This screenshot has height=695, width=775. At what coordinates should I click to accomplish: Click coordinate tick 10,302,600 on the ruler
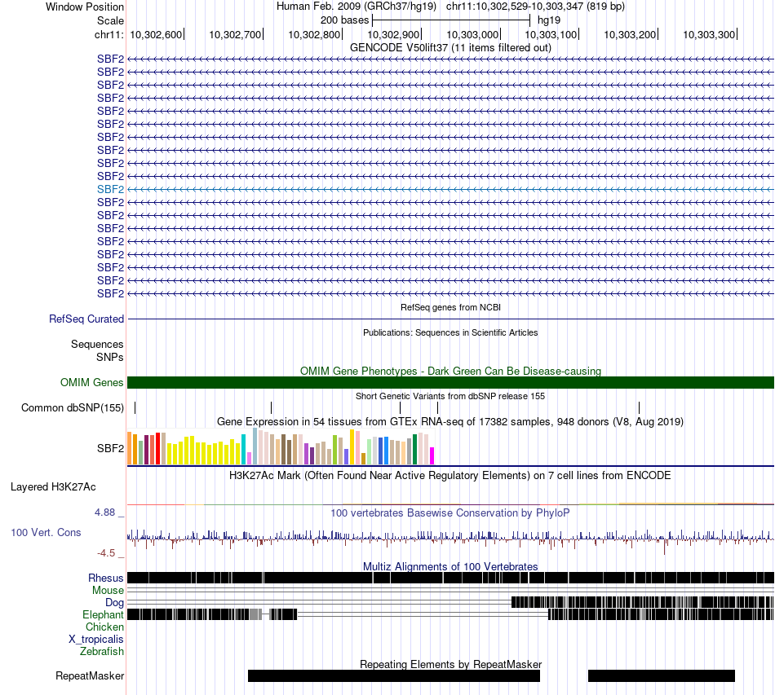(156, 34)
